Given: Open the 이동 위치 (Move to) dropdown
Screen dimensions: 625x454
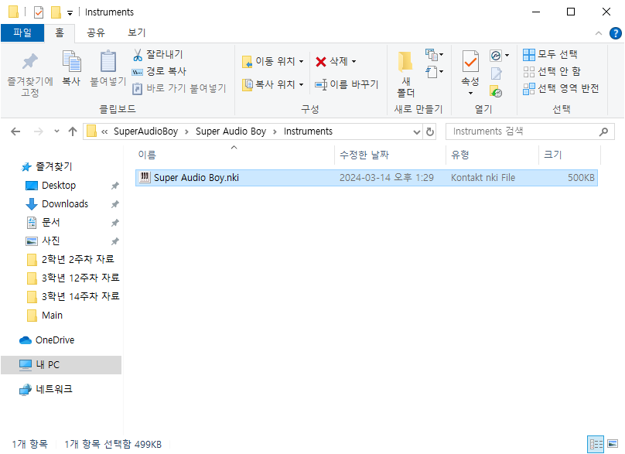Looking at the screenshot, I should 273,61.
